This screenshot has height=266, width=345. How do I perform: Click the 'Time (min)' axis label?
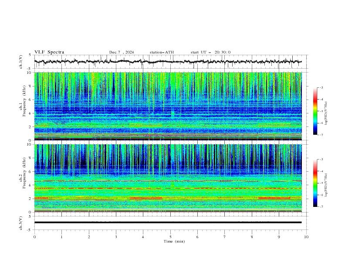[x=174, y=241]
